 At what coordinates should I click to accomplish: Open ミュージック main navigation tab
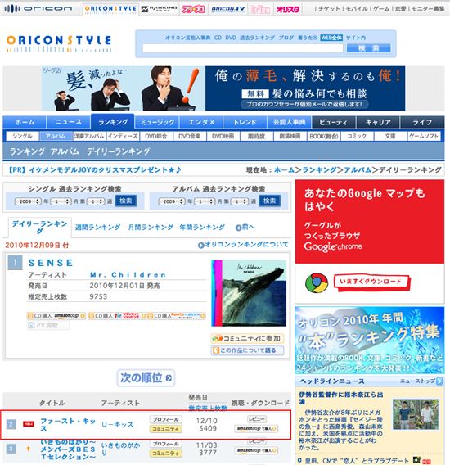(157, 122)
